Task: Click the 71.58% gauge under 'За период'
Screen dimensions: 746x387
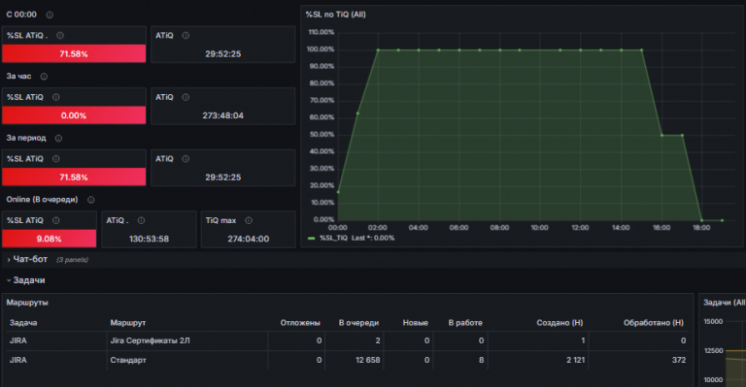Action: tap(74, 177)
